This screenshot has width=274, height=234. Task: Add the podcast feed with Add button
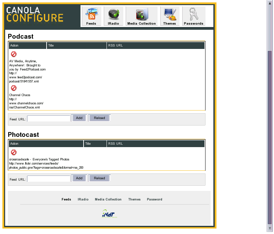pyautogui.click(x=79, y=118)
